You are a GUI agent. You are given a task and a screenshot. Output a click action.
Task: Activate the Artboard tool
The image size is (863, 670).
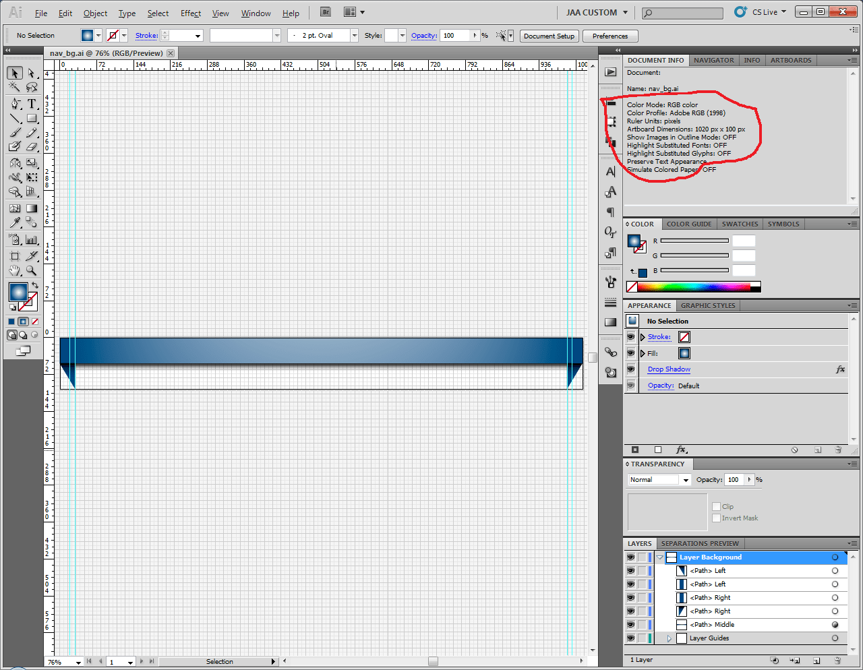pos(15,256)
